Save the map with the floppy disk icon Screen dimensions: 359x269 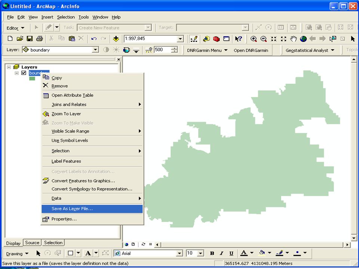(30, 38)
